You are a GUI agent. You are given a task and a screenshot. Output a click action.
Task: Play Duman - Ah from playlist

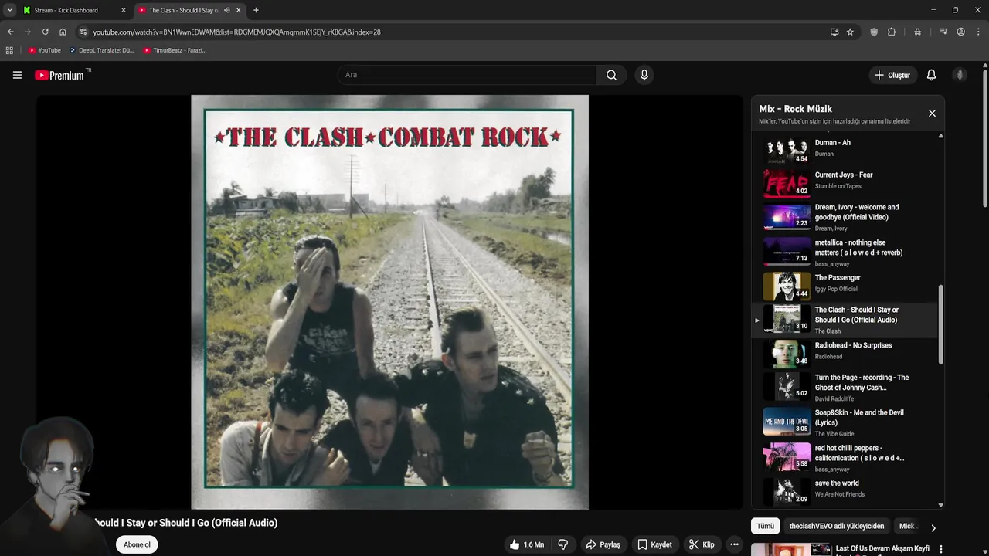846,148
